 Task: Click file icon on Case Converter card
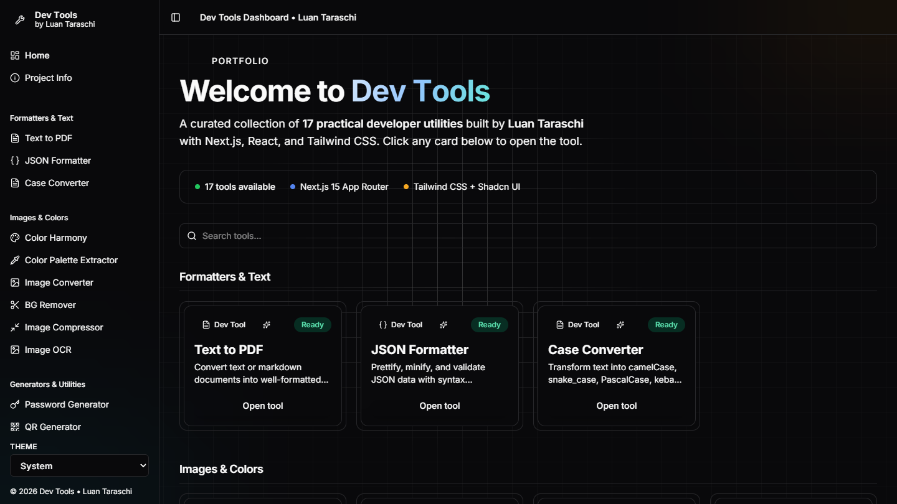click(560, 325)
